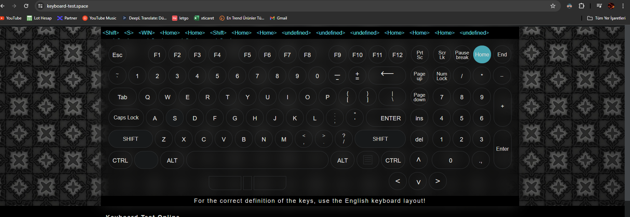Open site information icon in address bar

click(40, 6)
